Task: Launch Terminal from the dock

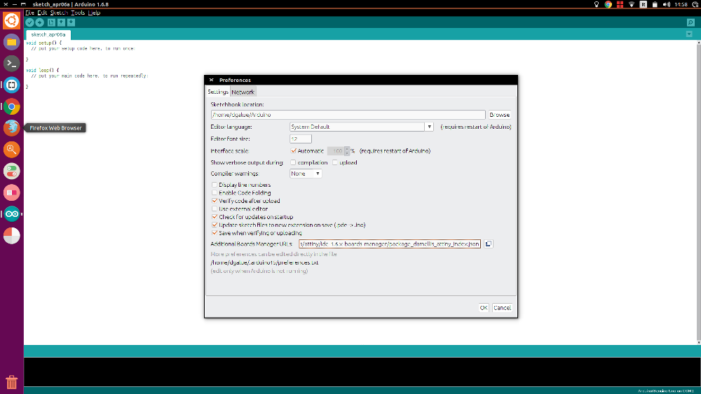Action: click(x=12, y=64)
